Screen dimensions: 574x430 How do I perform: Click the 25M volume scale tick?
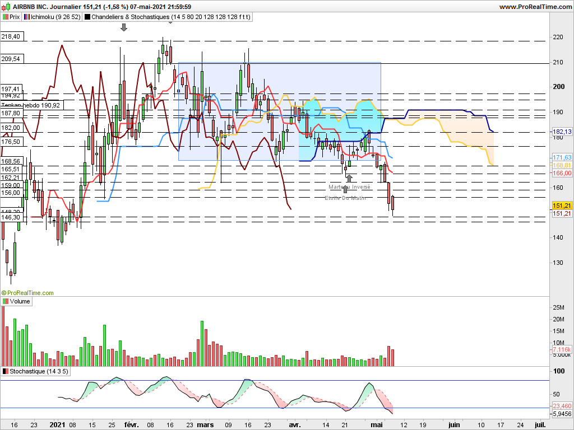point(559,307)
